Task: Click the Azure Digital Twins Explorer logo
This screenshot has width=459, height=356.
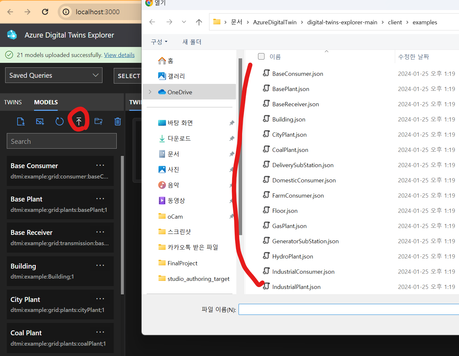Action: (x=12, y=35)
